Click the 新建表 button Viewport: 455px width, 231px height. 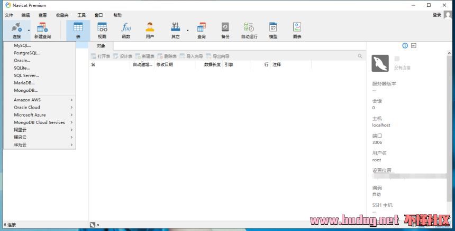pyautogui.click(x=145, y=56)
